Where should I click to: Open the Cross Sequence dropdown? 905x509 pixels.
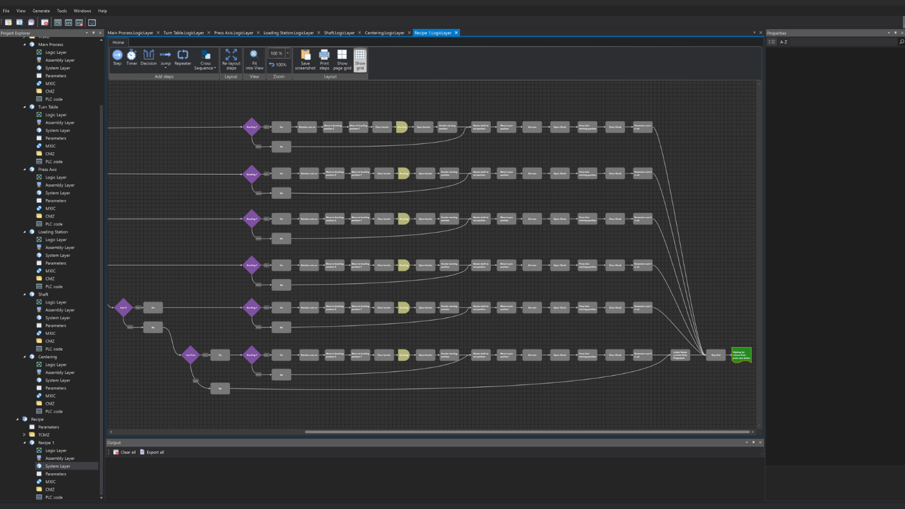point(206,60)
